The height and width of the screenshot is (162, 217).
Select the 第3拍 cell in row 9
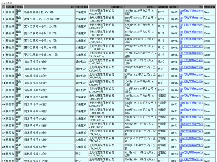(x=163, y=76)
